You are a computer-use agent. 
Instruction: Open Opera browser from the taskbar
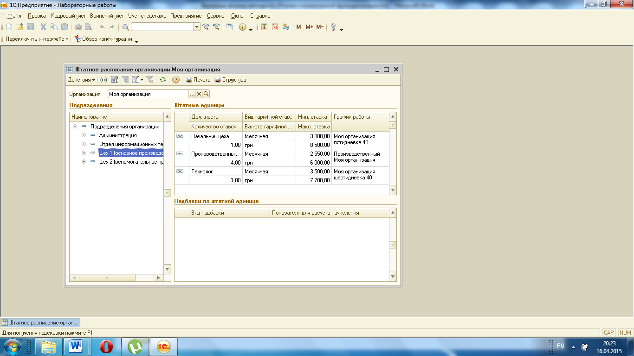coord(106,347)
